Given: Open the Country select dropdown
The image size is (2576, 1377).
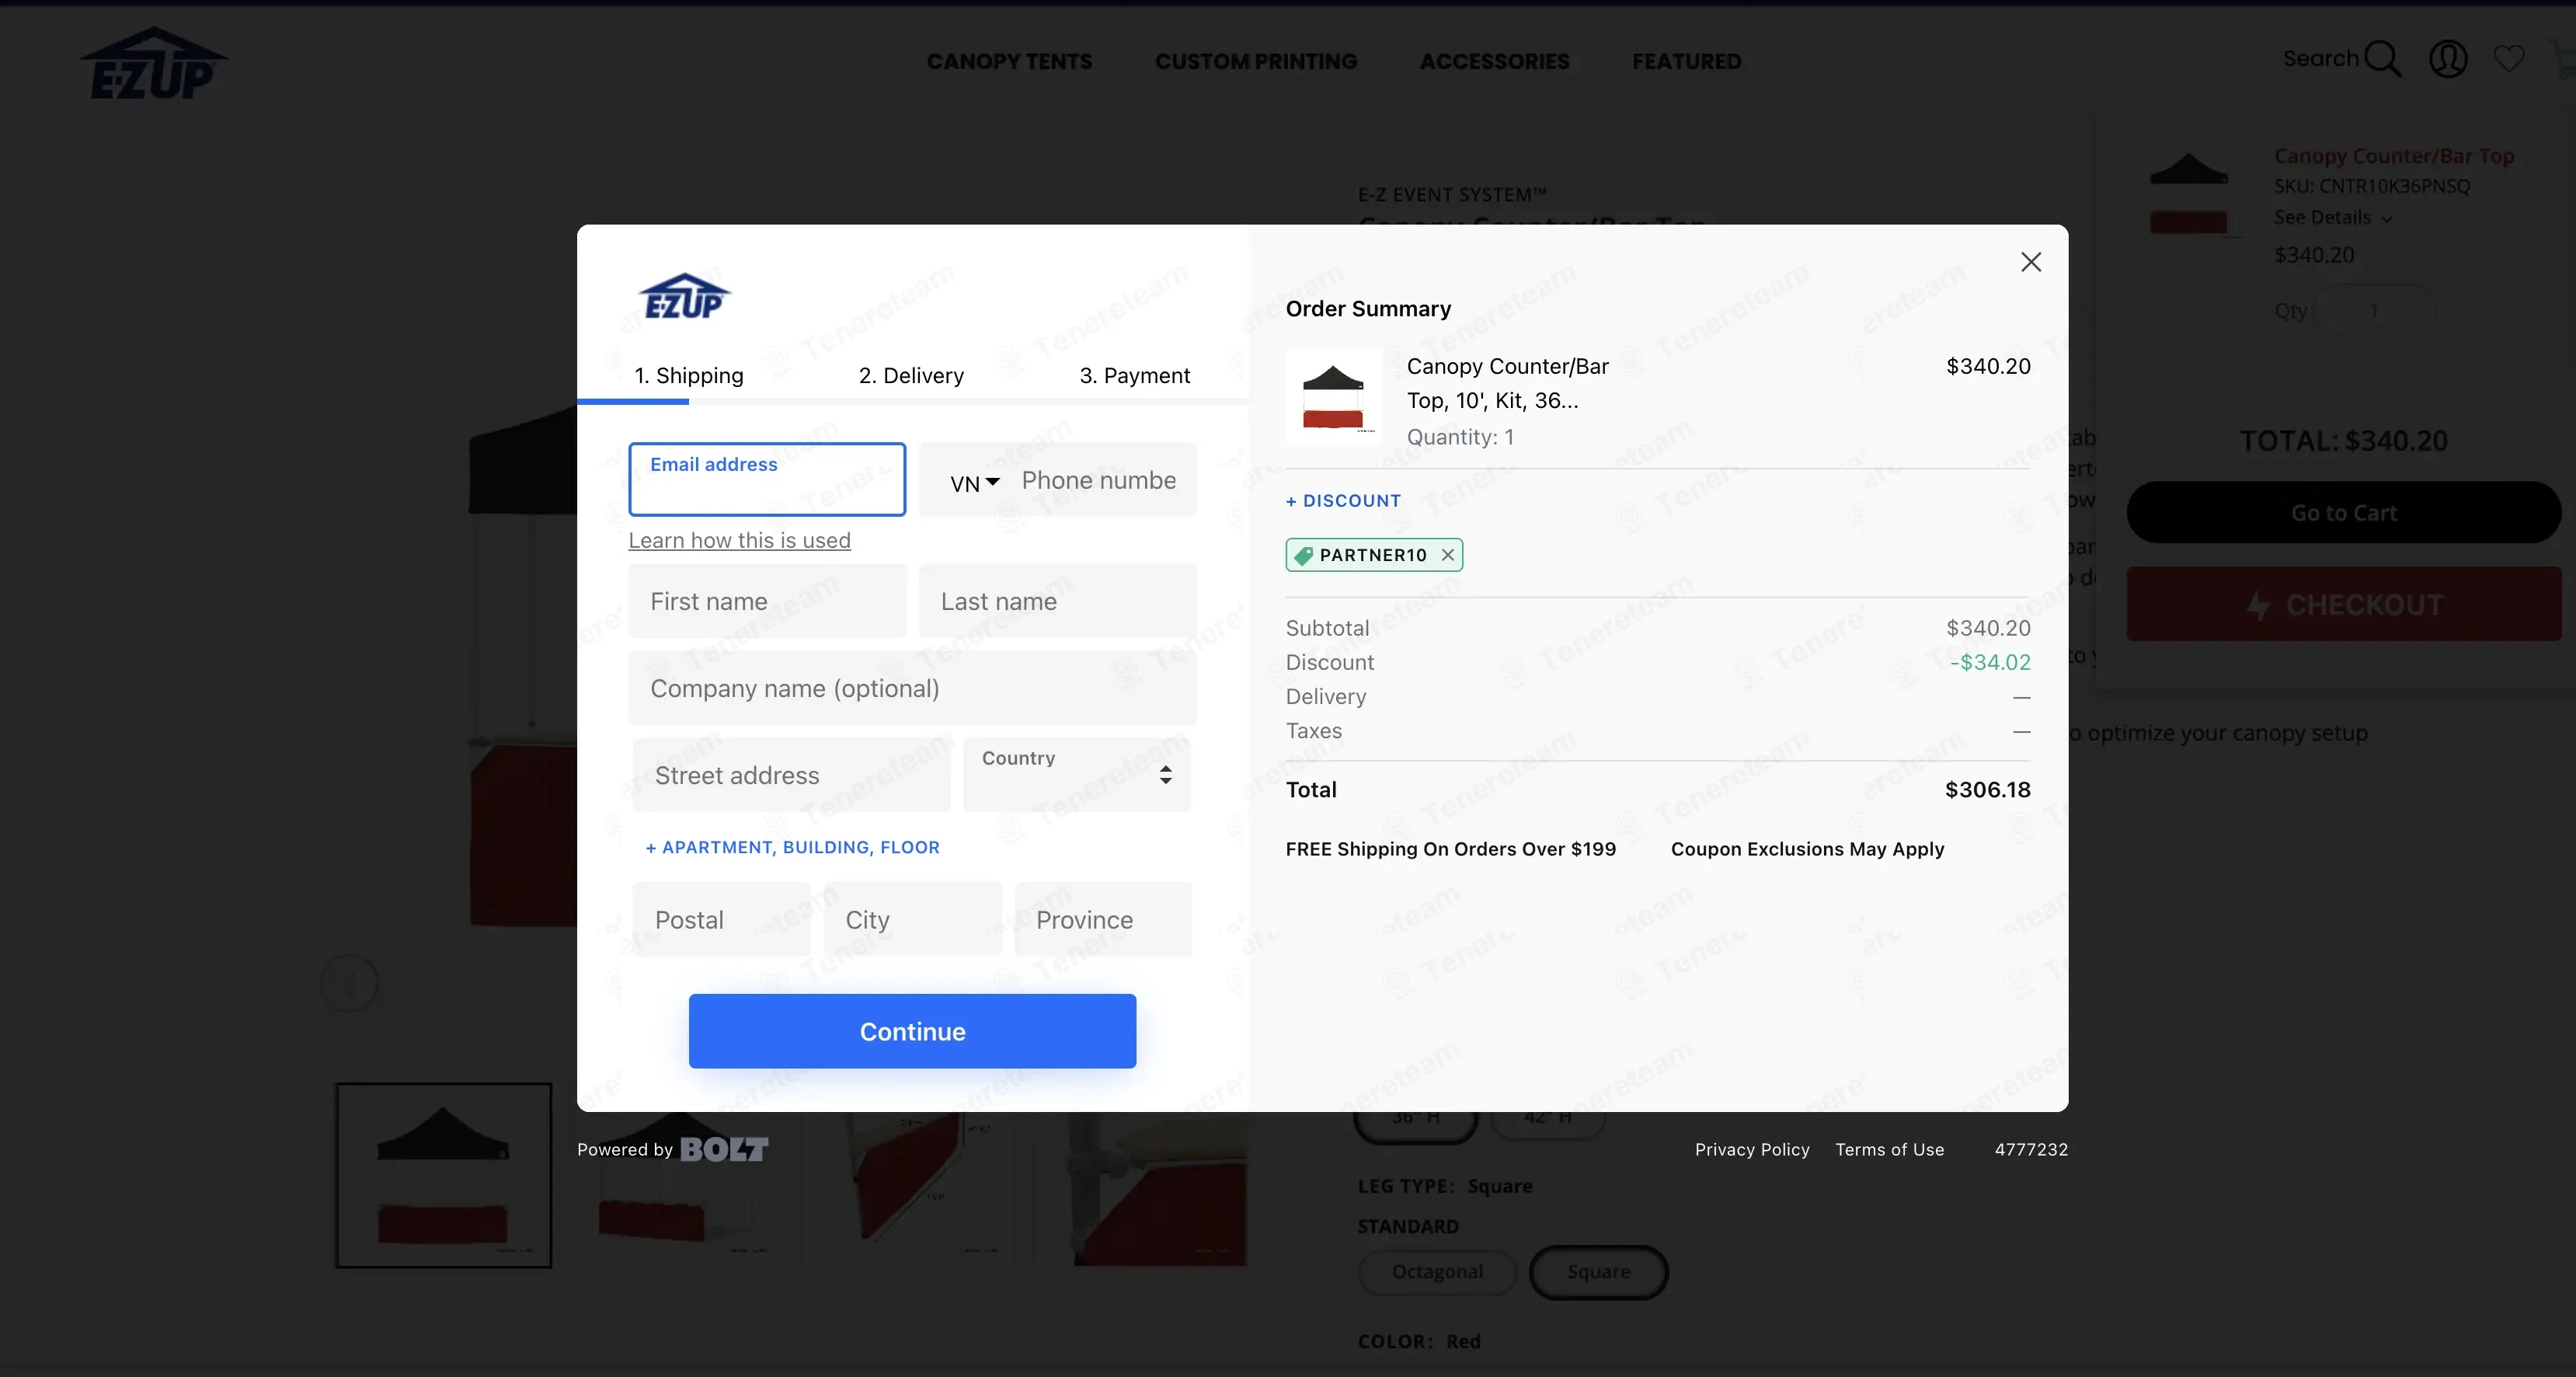Looking at the screenshot, I should click(x=1076, y=774).
